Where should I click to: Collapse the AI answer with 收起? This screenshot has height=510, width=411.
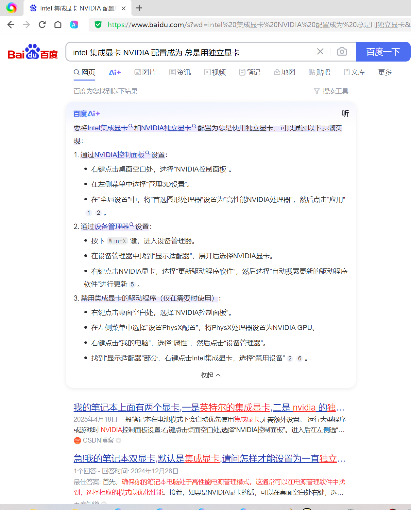pyautogui.click(x=211, y=375)
